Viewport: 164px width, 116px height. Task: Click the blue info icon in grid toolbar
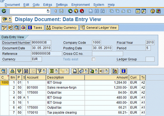[x=124, y=71]
